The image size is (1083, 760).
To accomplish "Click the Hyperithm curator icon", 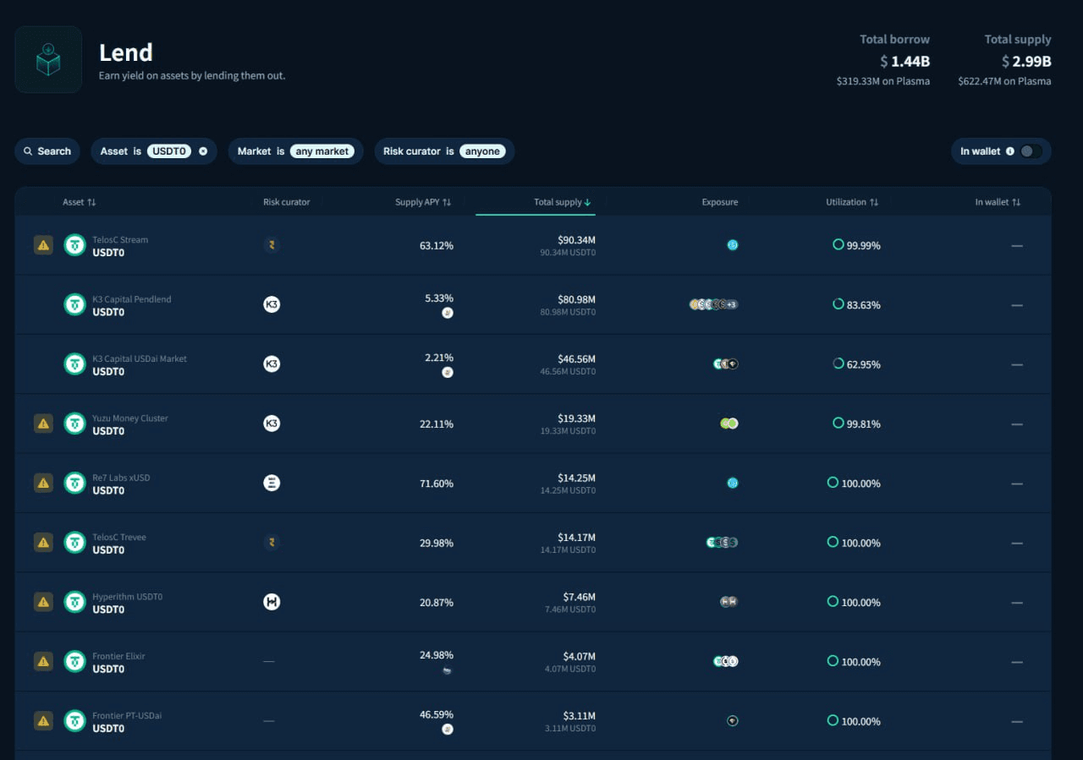I will point(272,602).
